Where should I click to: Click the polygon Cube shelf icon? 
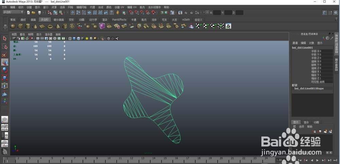click(x=21, y=26)
